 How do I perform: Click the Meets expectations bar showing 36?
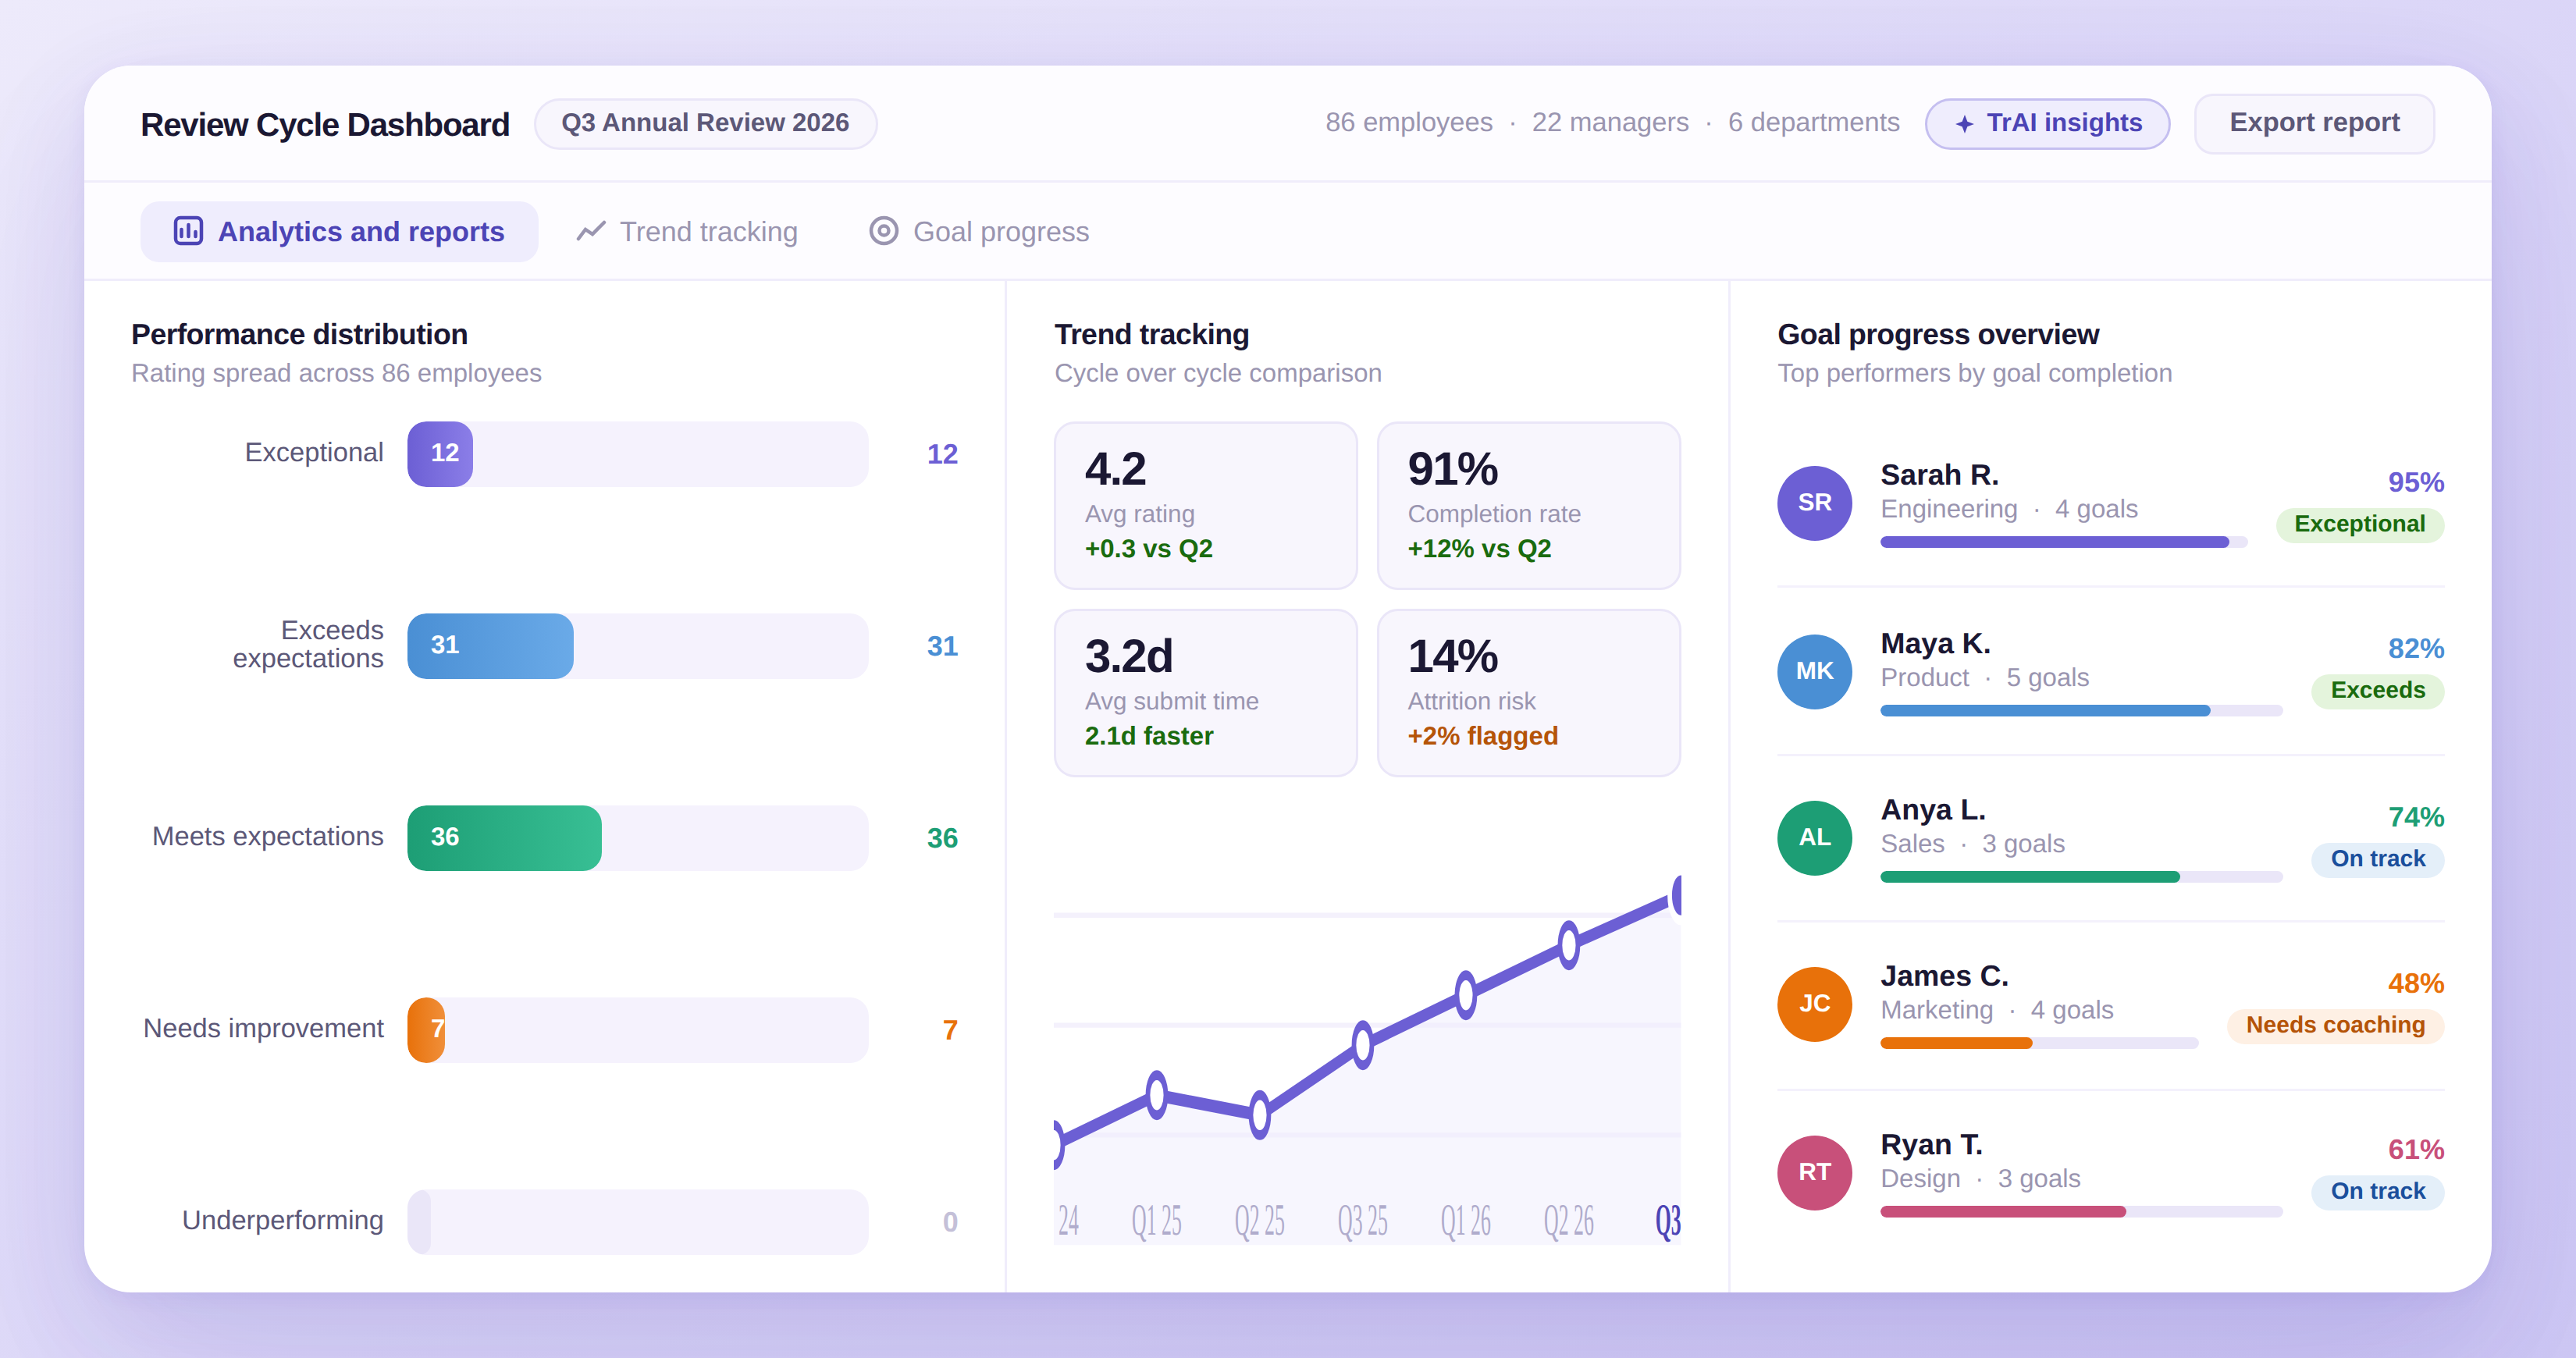[505, 837]
